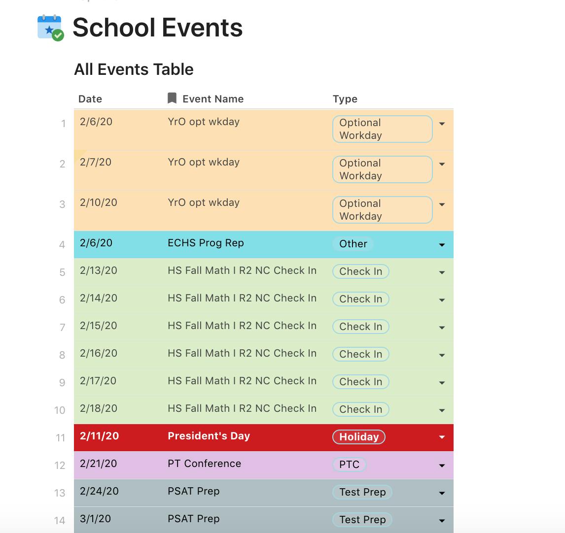Click YrO opt wkday event name in row 1
Screen dimensions: 565x533
click(204, 122)
